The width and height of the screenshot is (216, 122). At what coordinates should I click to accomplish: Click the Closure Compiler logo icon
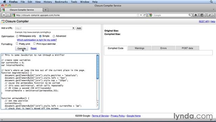3,21
